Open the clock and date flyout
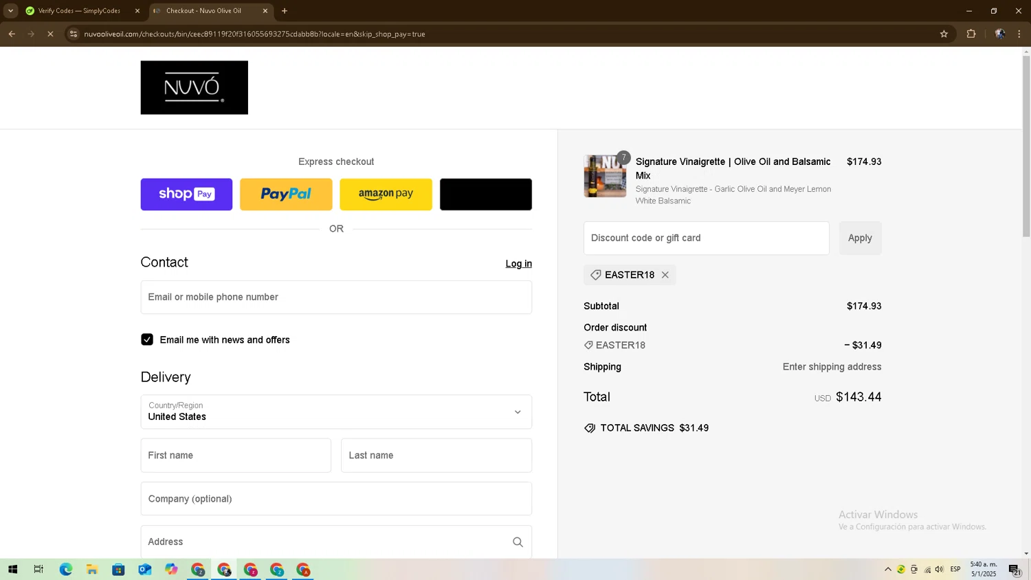 [984, 569]
